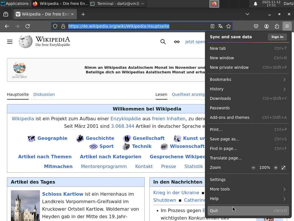Open the list all tabs dropdown arrow
Screen dimensions: 294x221
point(247,14)
